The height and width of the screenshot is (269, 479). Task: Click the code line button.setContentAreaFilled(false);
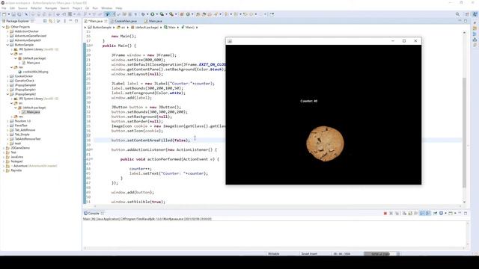pyautogui.click(x=150, y=140)
